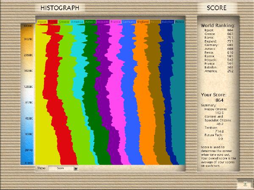The width and height of the screenshot is (254, 190).
Task: Click the Germany label on the histograph
Action: point(129,22)
